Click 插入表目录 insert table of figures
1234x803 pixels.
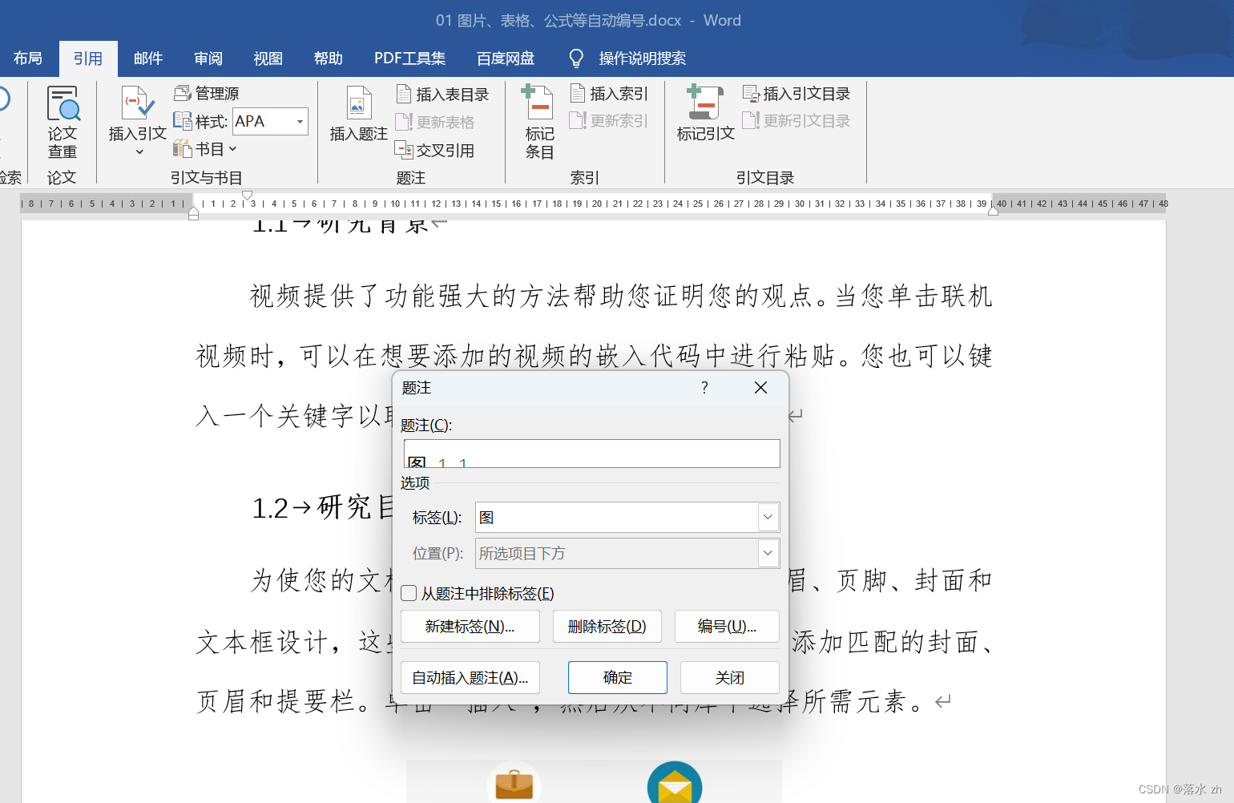point(442,95)
